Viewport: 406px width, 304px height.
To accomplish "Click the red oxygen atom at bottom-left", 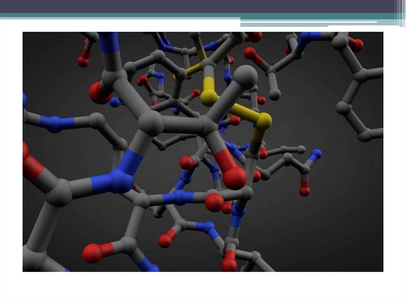I will click(92, 253).
